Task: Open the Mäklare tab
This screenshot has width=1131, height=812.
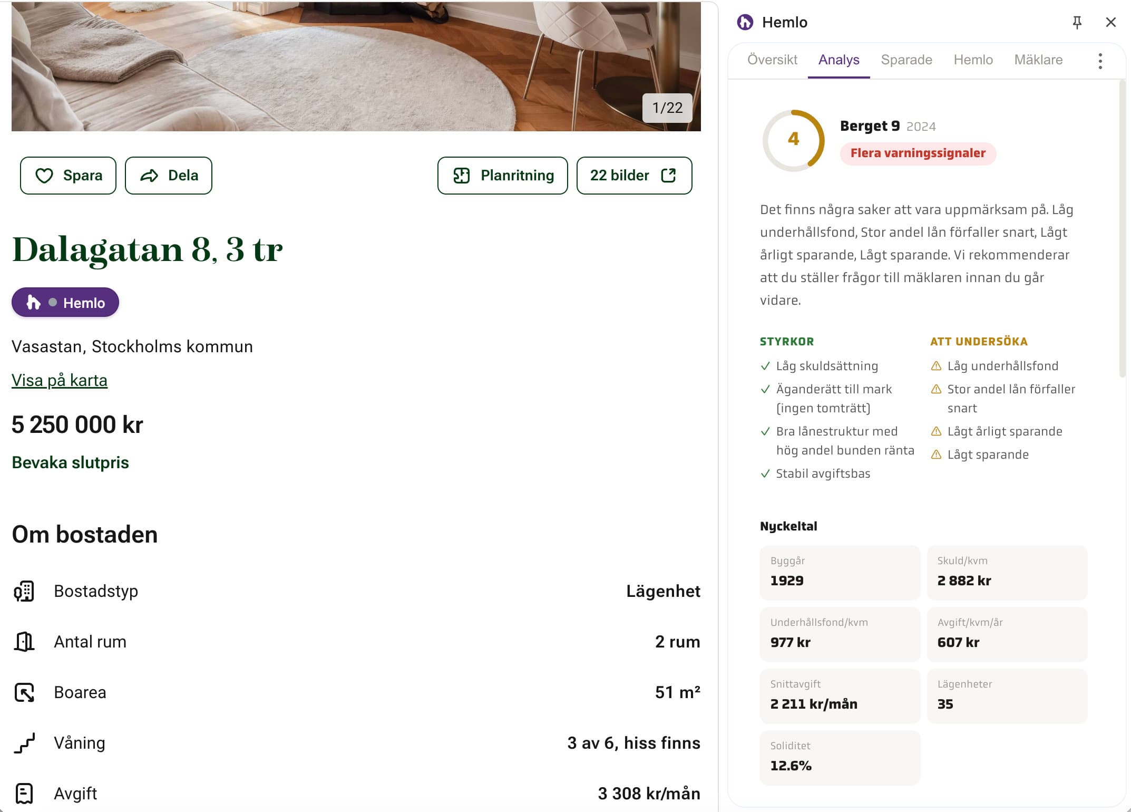Action: (1037, 60)
